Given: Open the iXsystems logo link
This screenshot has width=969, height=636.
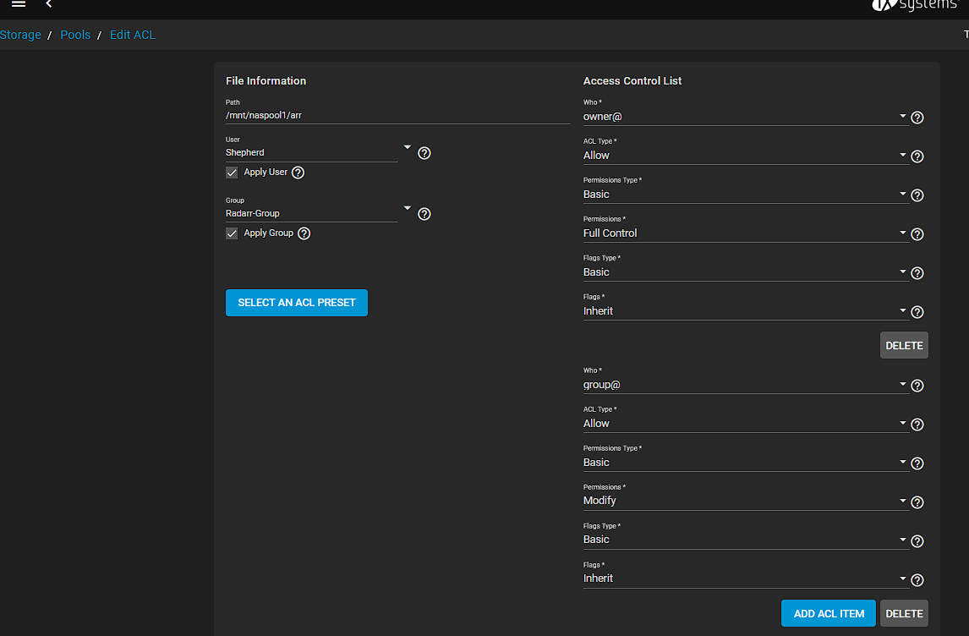Looking at the screenshot, I should 915,6.
